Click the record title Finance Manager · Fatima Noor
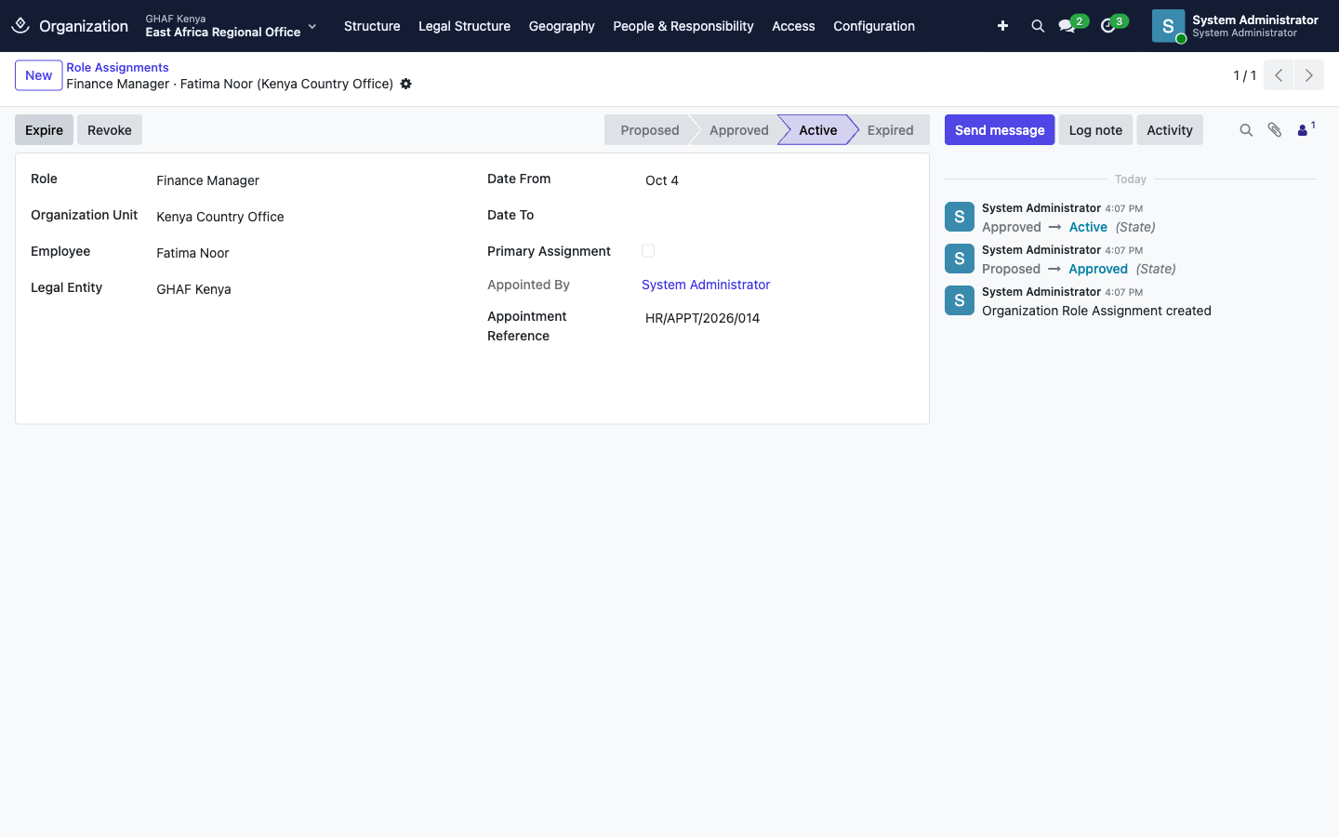Viewport: 1339px width, 837px height. click(230, 84)
